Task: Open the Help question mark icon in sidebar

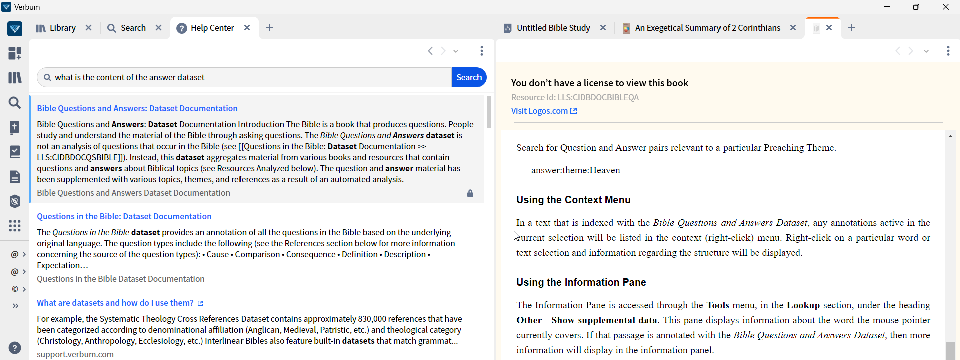Action: point(15,348)
